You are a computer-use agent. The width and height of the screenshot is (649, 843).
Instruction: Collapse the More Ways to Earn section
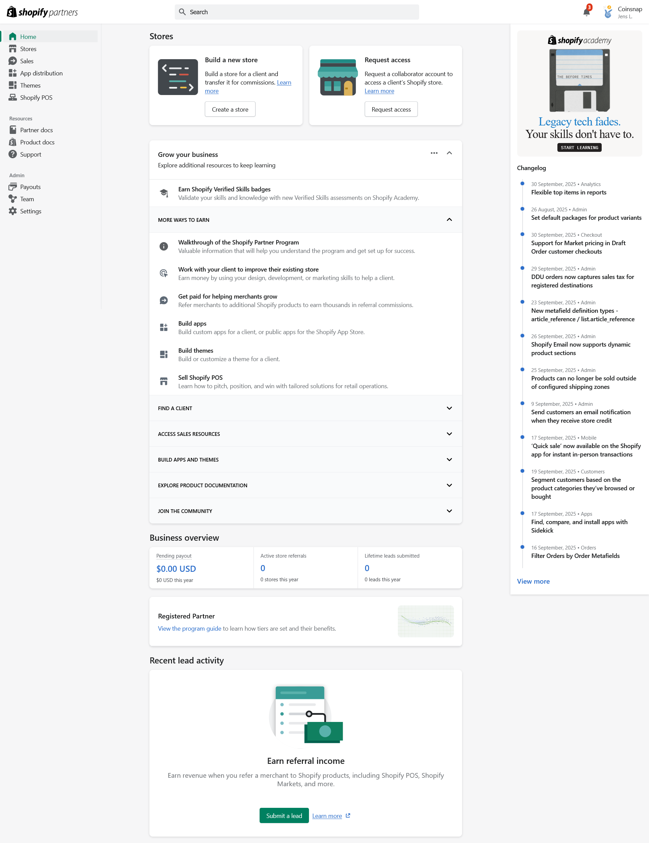click(449, 220)
